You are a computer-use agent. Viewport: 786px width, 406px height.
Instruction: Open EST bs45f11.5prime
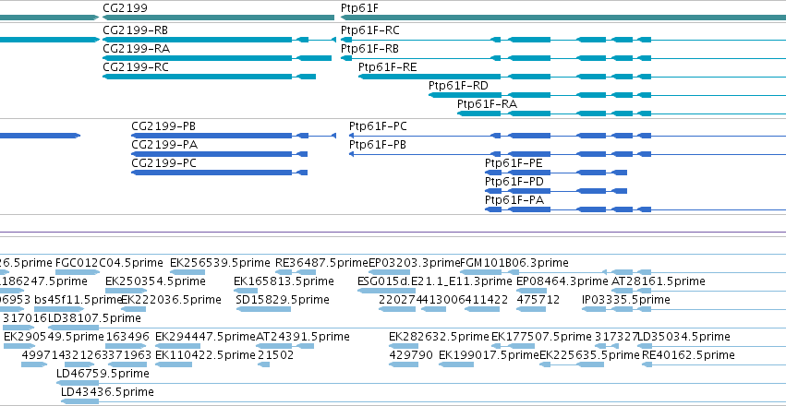[58, 309]
